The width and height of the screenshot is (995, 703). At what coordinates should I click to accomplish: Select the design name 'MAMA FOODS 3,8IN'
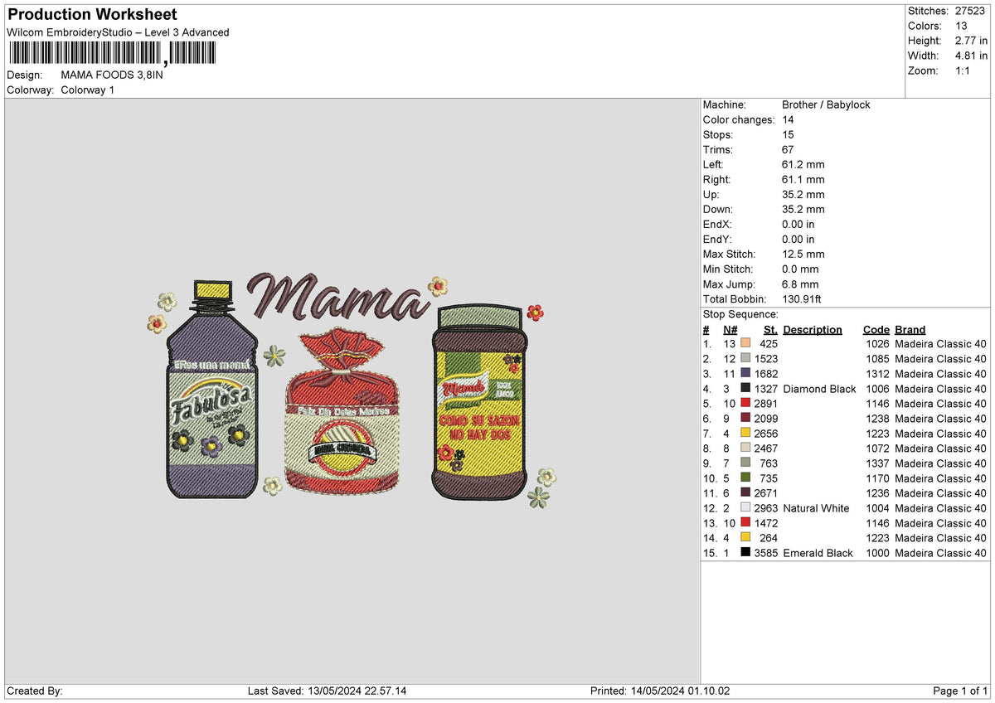[112, 75]
